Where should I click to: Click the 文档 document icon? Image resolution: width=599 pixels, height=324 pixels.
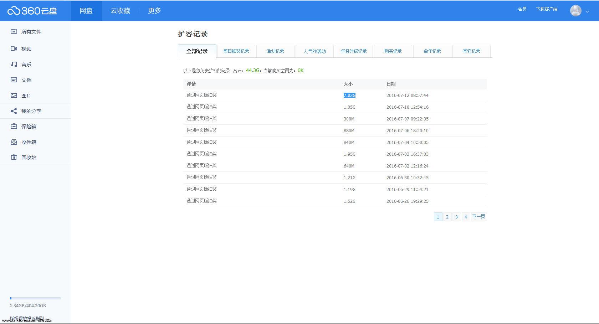pyautogui.click(x=14, y=80)
